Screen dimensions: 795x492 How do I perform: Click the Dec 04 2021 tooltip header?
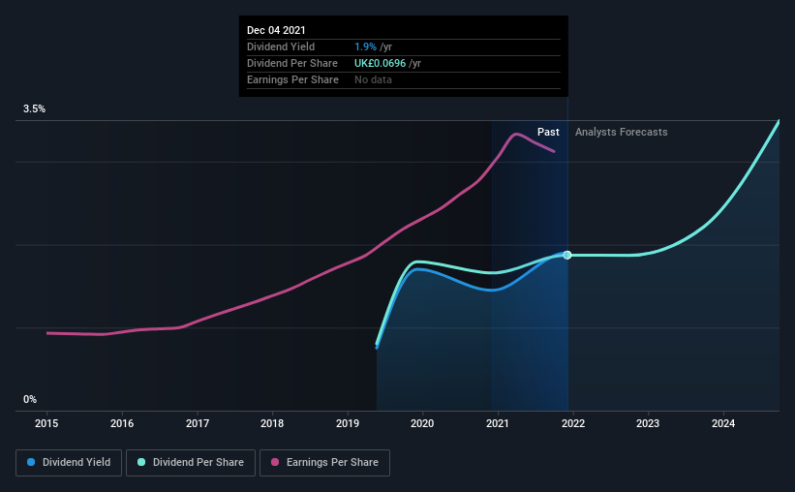(276, 30)
